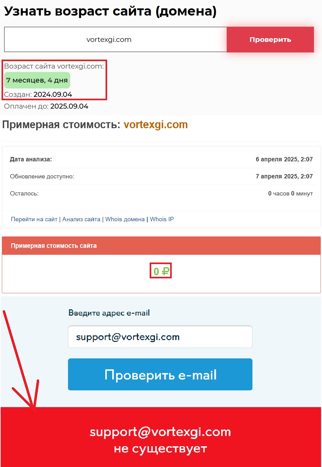
Task: Open the Whois домена link
Action: pyautogui.click(x=125, y=219)
